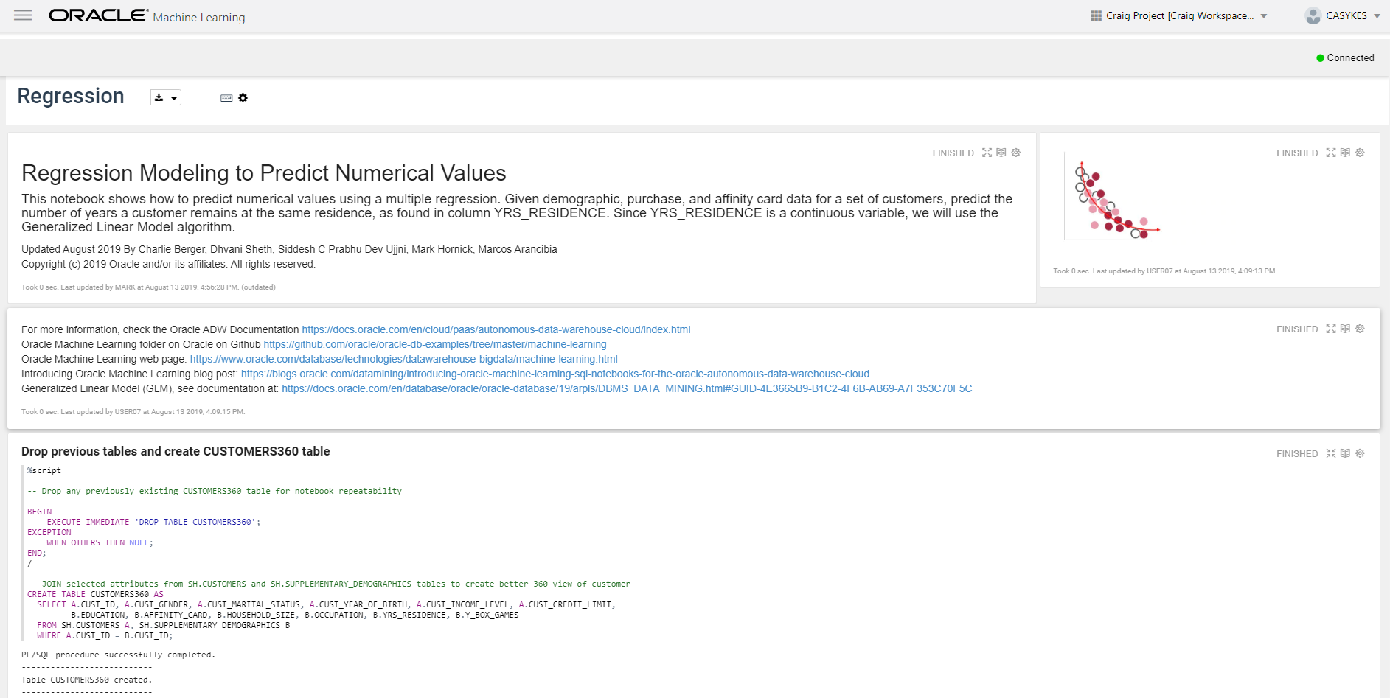Open the oracle-db-examples Github link
Image resolution: width=1390 pixels, height=698 pixels.
click(435, 344)
